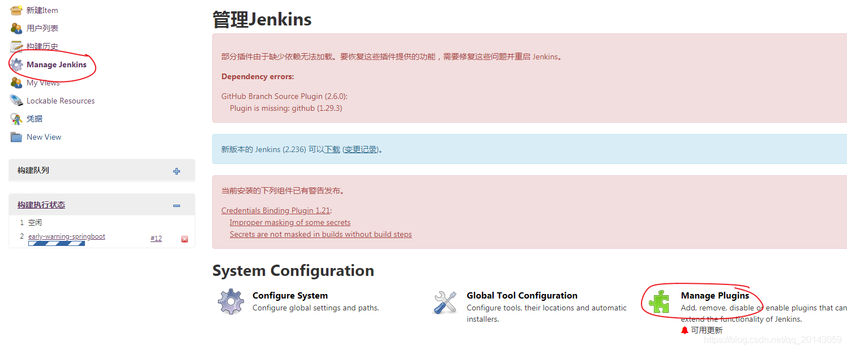This screenshot has width=847, height=350.
Task: Open Credentials Binding Plugin 1.21 link
Action: pyautogui.click(x=276, y=210)
